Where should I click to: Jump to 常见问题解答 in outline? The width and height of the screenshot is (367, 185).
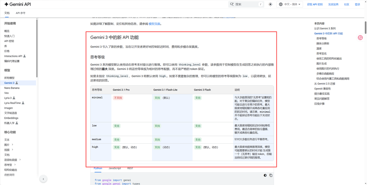(322, 98)
